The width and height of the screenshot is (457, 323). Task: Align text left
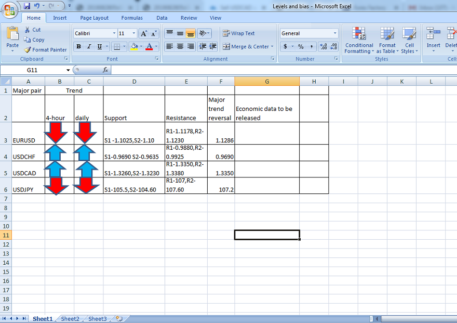click(170, 46)
